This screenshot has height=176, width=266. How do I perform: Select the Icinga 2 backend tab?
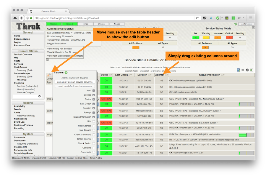(70, 24)
